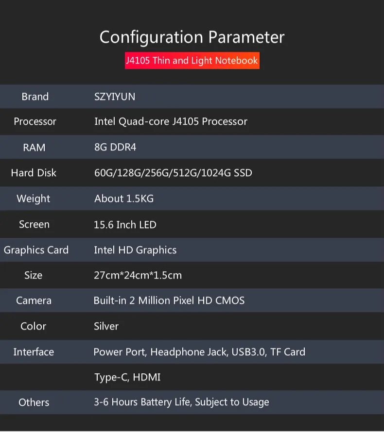Select the Screen row label
Image resolution: width=384 pixels, height=432 pixels.
point(34,224)
